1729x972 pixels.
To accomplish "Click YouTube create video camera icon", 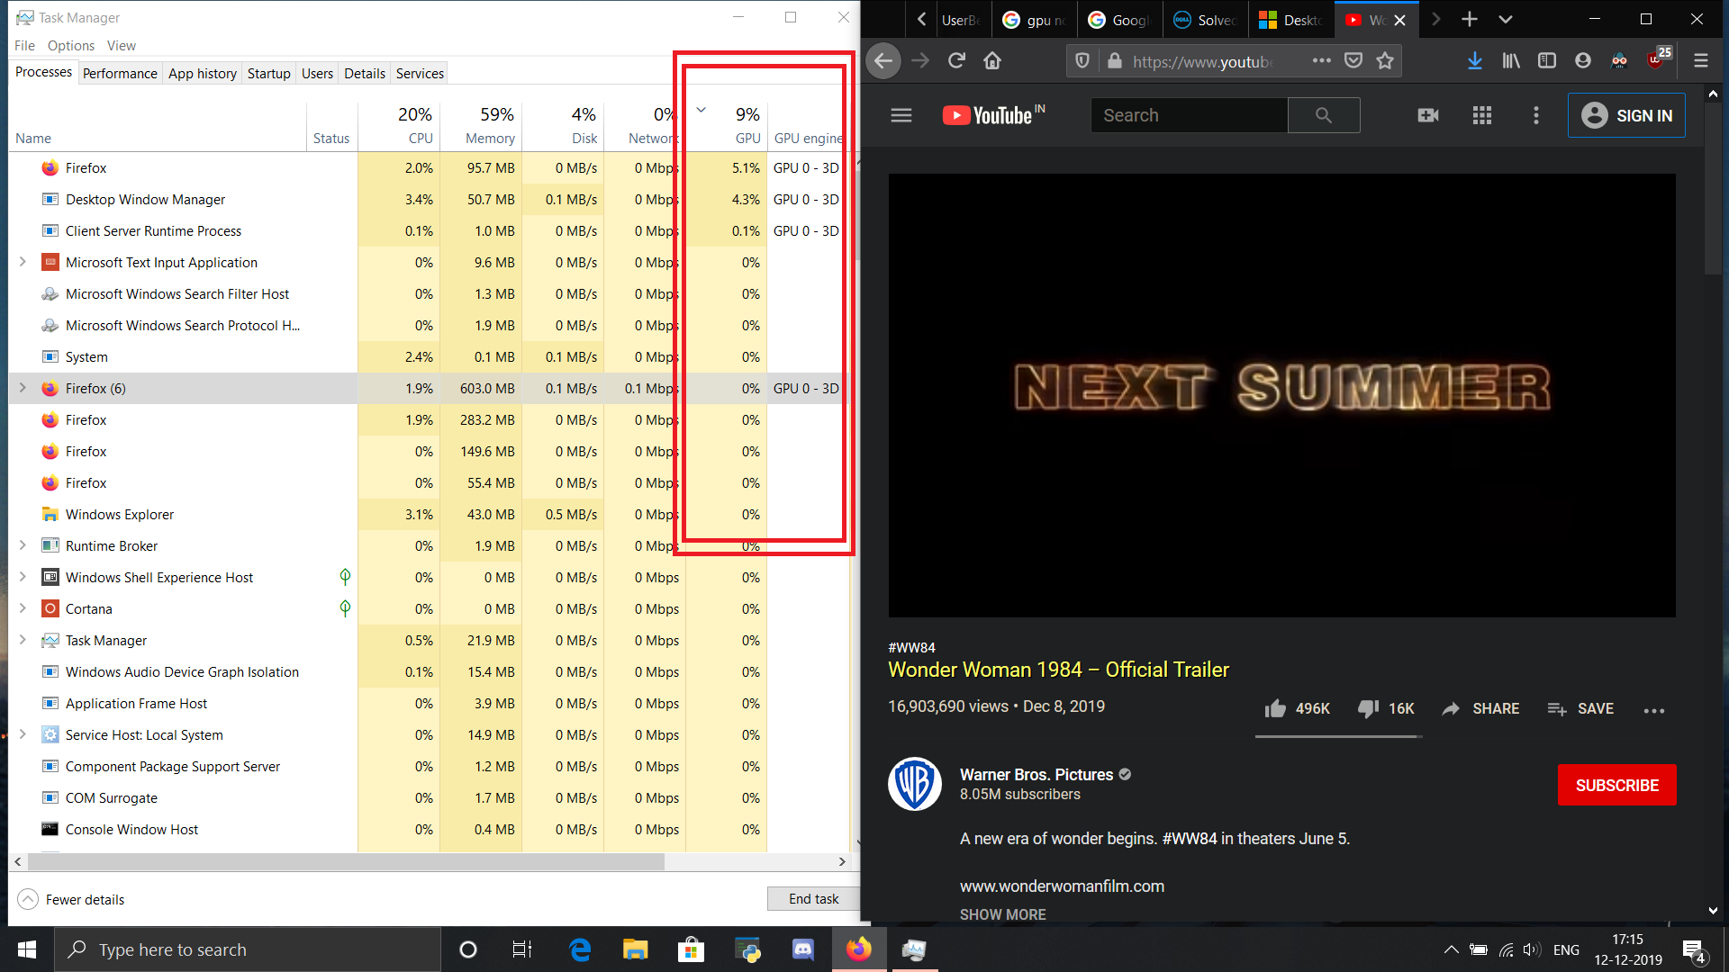I will (1428, 115).
